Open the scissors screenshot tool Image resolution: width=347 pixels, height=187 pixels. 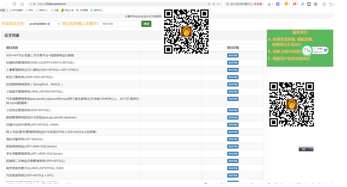click(x=269, y=4)
